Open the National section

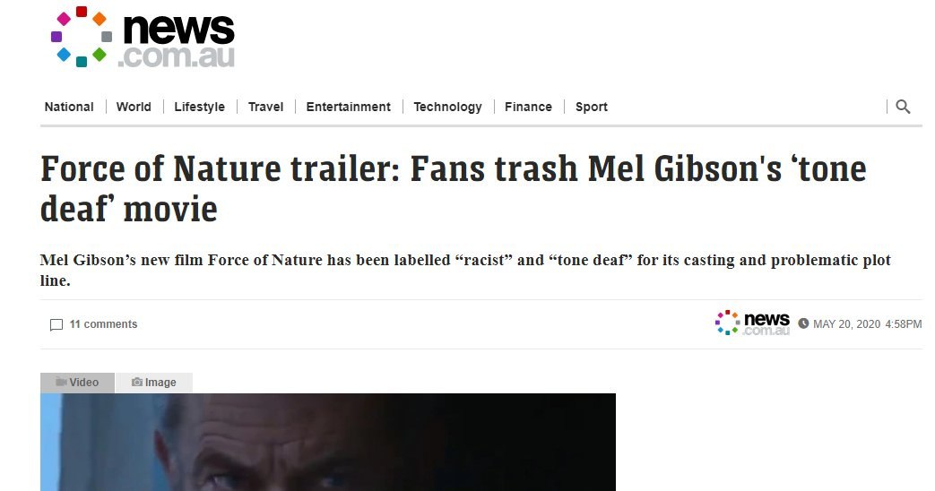point(69,107)
